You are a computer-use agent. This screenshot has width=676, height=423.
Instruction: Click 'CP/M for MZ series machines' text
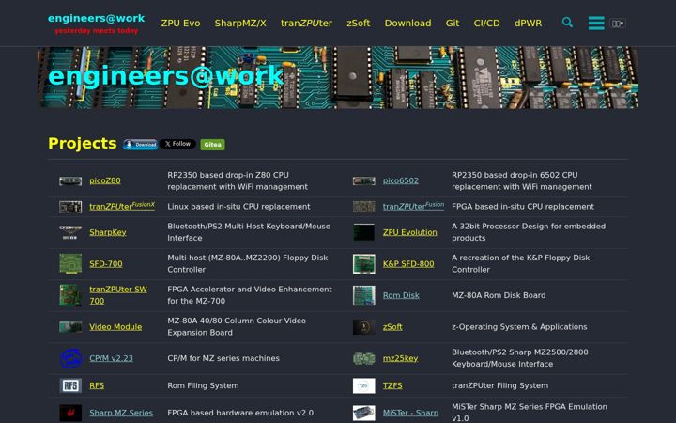click(x=223, y=358)
